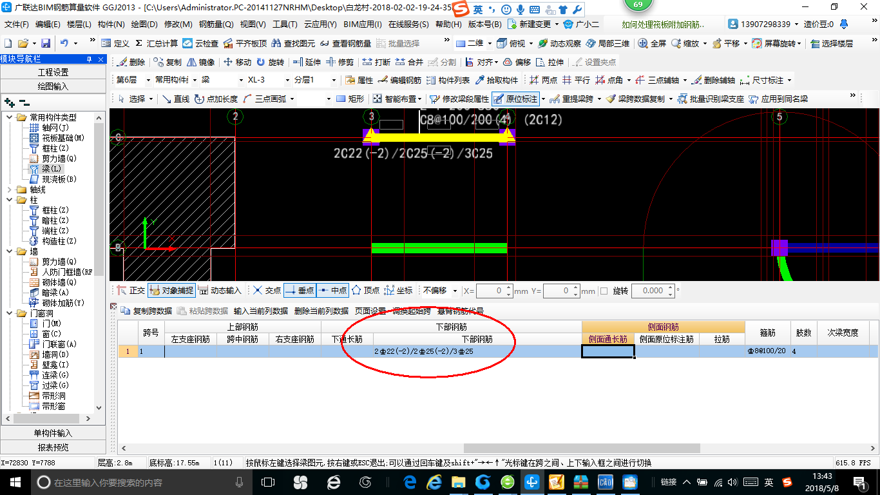This screenshot has width=880, height=495.
Task: Click 应用到同名梁 apply to same-name beams
Action: coord(779,99)
